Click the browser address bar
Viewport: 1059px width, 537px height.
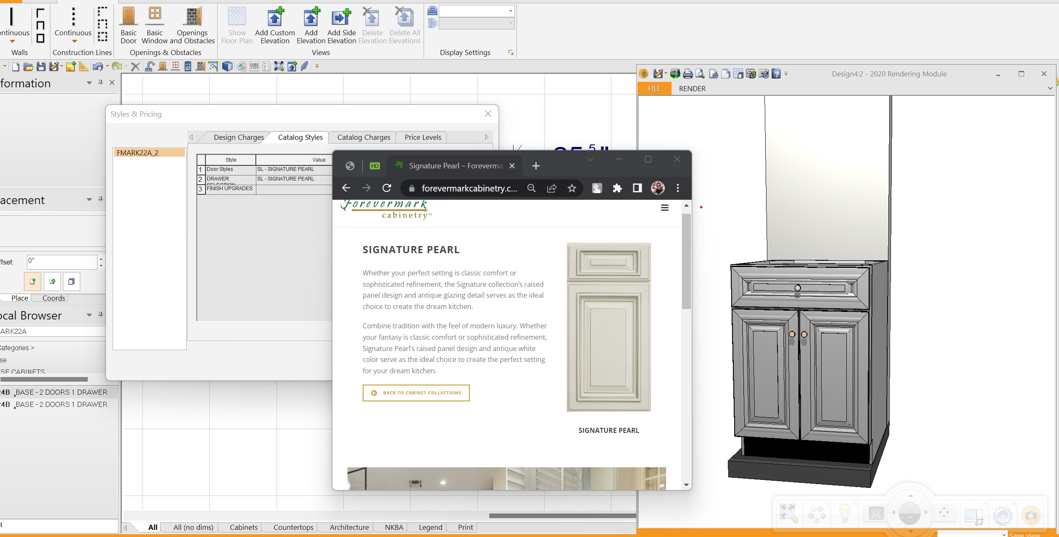[469, 188]
